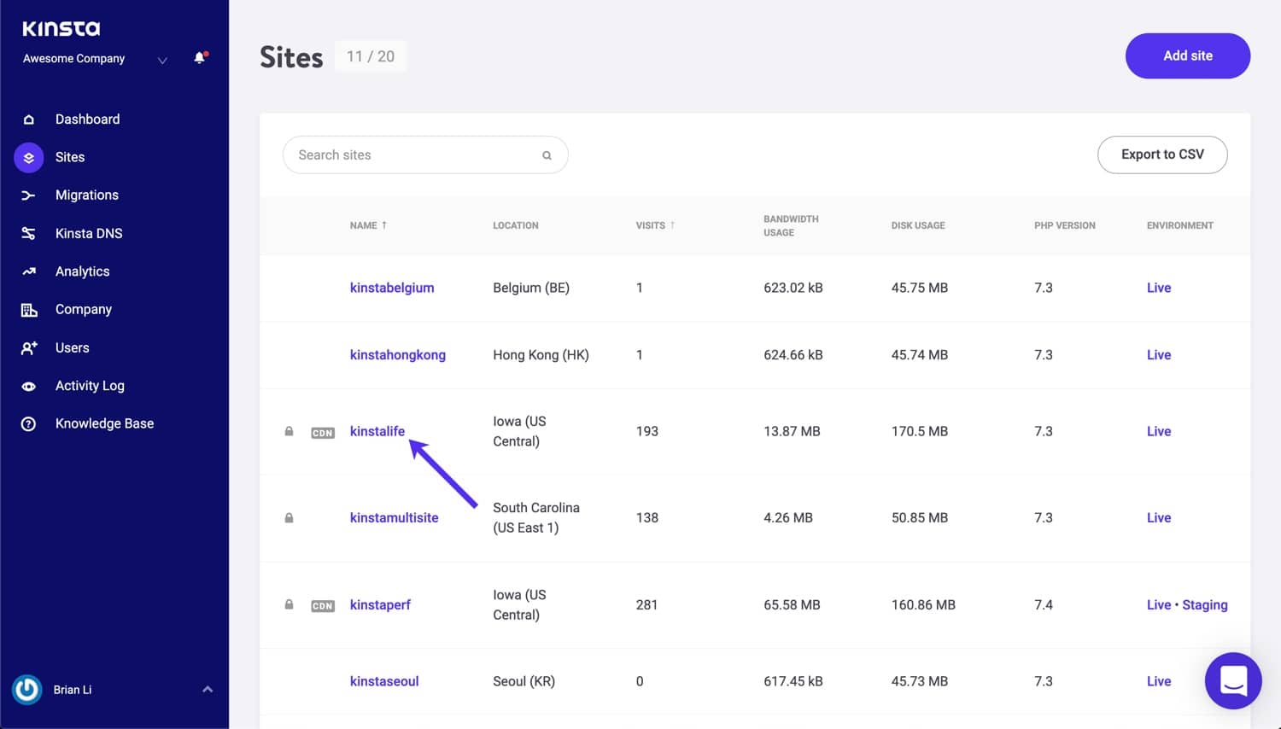Click the Brian Li user name
Viewport: 1281px width, 729px height.
pyautogui.click(x=73, y=690)
